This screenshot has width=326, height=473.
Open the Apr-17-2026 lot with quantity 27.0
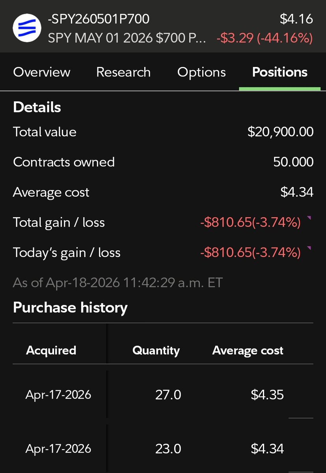(x=163, y=395)
